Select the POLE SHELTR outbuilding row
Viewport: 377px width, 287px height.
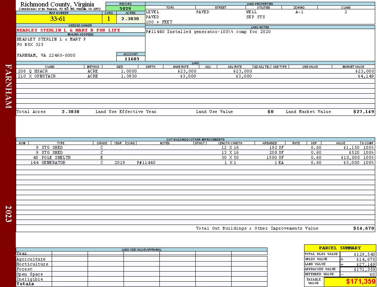[x=195, y=157]
